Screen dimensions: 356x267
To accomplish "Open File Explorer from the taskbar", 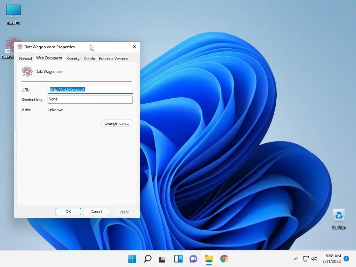I will point(209,259).
